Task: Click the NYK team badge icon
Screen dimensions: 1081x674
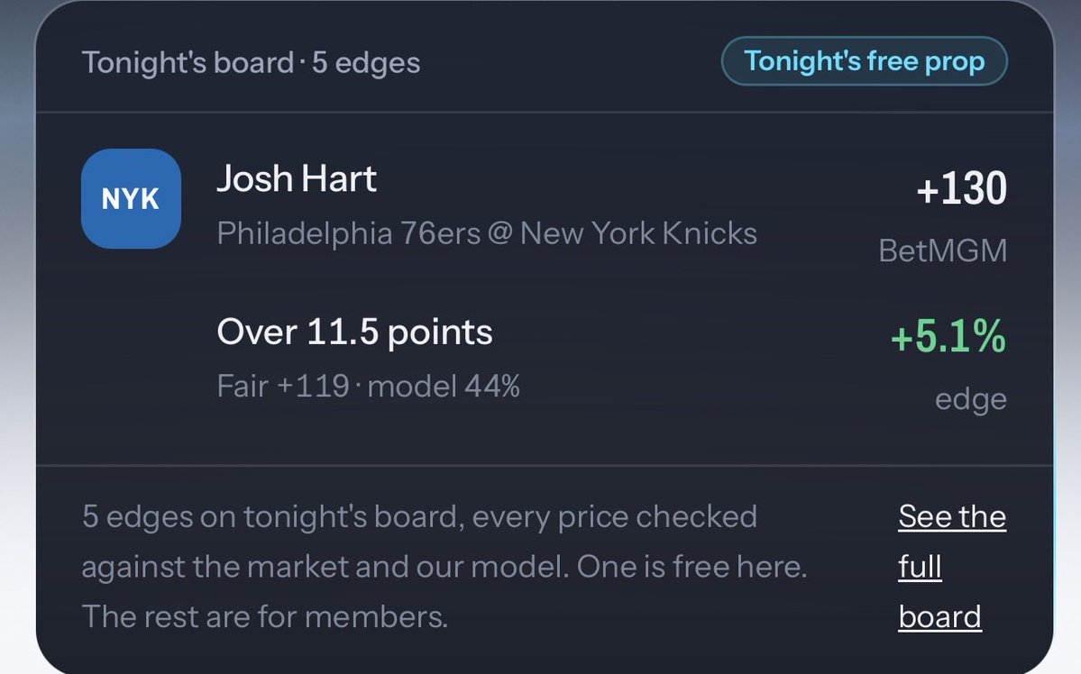Action: click(131, 198)
